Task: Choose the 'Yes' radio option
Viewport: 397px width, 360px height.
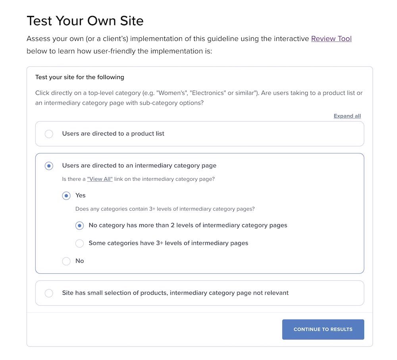Action: coord(66,195)
